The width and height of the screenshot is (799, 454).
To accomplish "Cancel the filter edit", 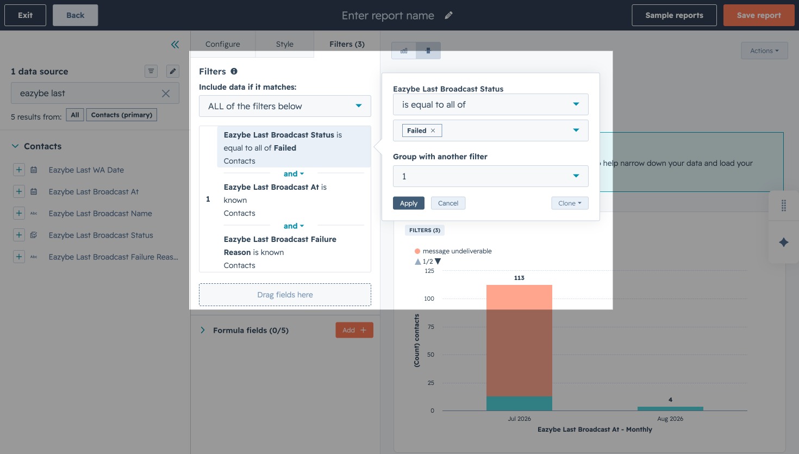I will (x=448, y=203).
